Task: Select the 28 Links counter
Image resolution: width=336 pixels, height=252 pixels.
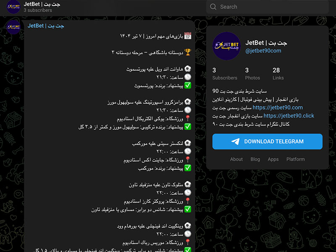Action: click(278, 73)
